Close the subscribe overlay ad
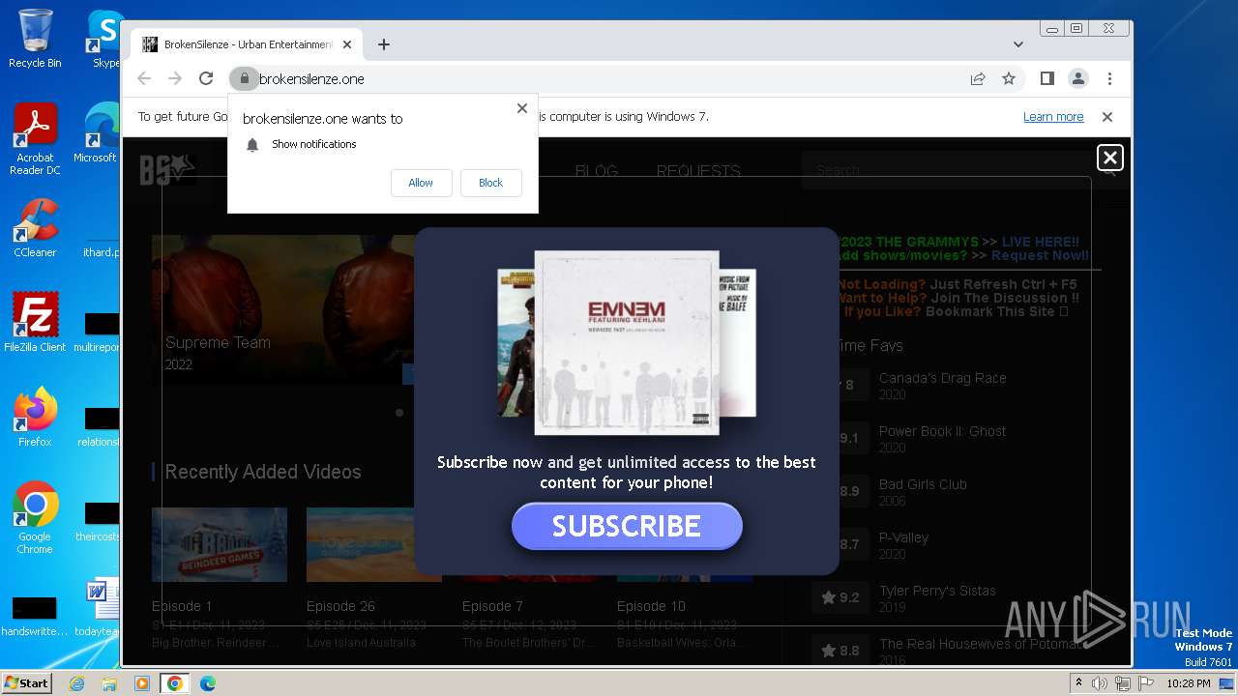Image resolution: width=1238 pixels, height=696 pixels. pos(1110,158)
